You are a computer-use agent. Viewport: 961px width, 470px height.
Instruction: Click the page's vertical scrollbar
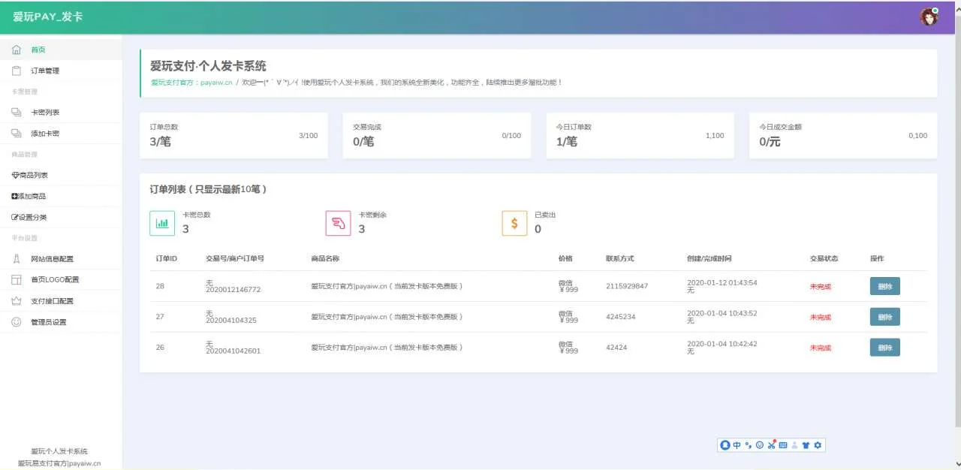[x=956, y=225]
